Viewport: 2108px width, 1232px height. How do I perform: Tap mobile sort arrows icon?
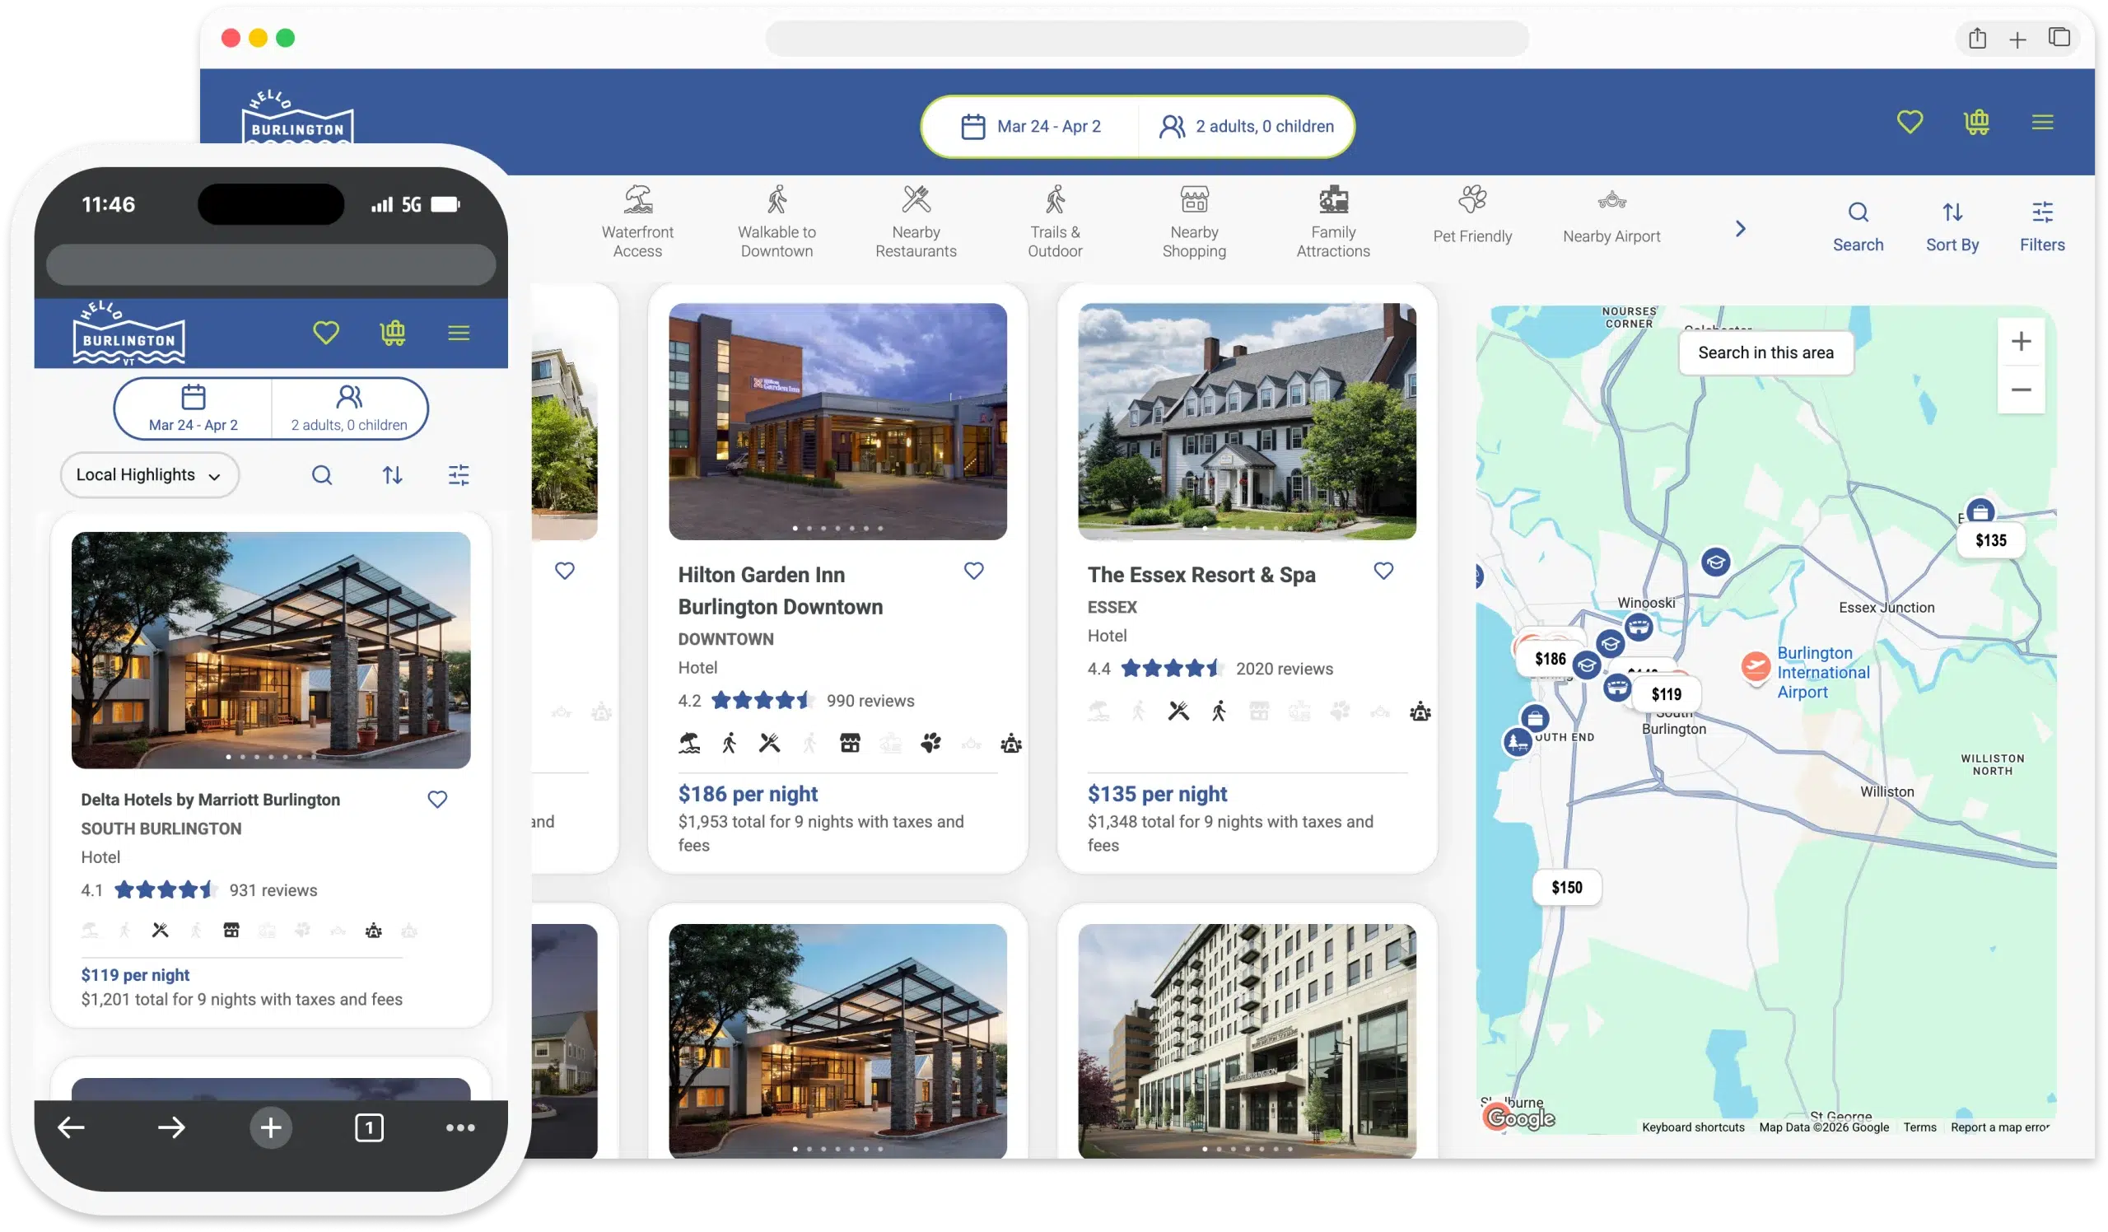click(x=392, y=475)
